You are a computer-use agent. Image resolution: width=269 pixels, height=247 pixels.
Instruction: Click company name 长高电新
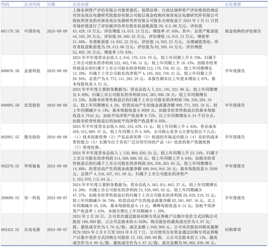(32, 229)
